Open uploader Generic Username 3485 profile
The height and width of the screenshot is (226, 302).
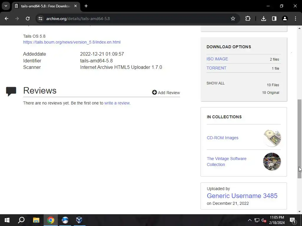pos(242,196)
